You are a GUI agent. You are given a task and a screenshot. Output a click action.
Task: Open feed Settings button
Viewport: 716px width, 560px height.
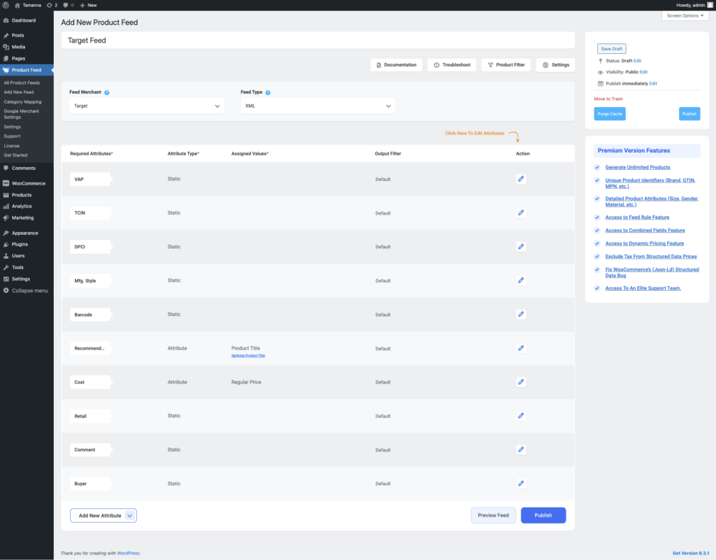pyautogui.click(x=555, y=65)
